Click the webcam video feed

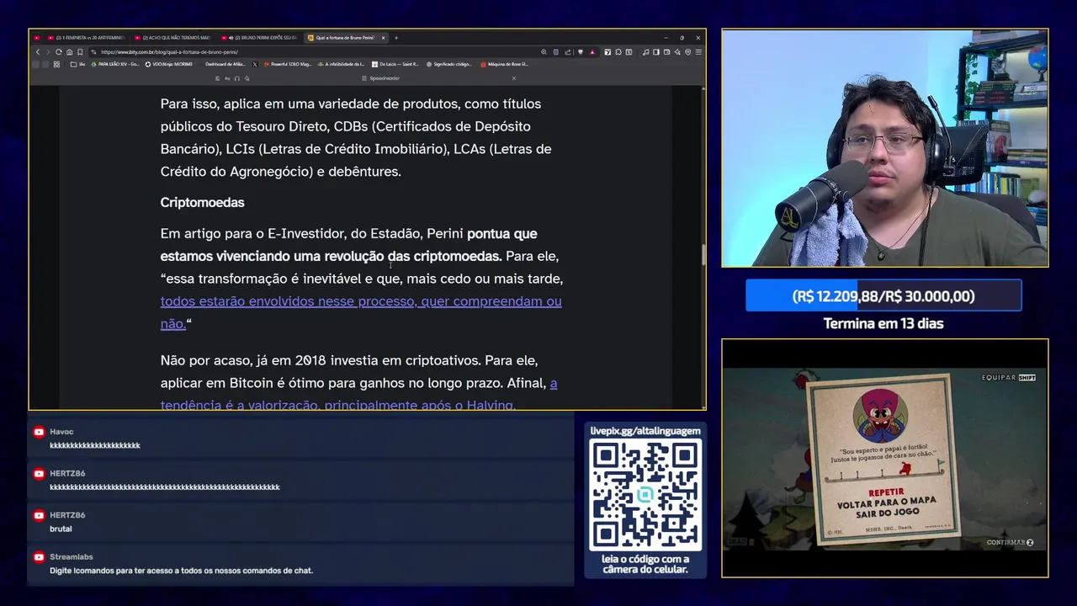click(x=884, y=148)
